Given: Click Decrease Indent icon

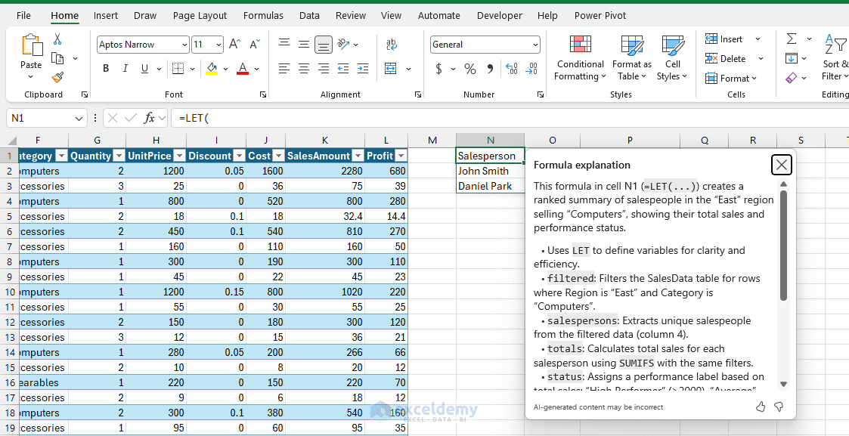Looking at the screenshot, I should click(x=342, y=69).
